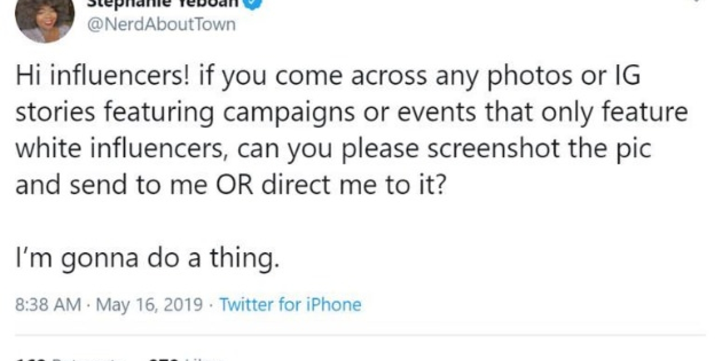Screen dimensions: 722x361
Task: Open the Twitter for iPhone link
Action: click(x=290, y=304)
